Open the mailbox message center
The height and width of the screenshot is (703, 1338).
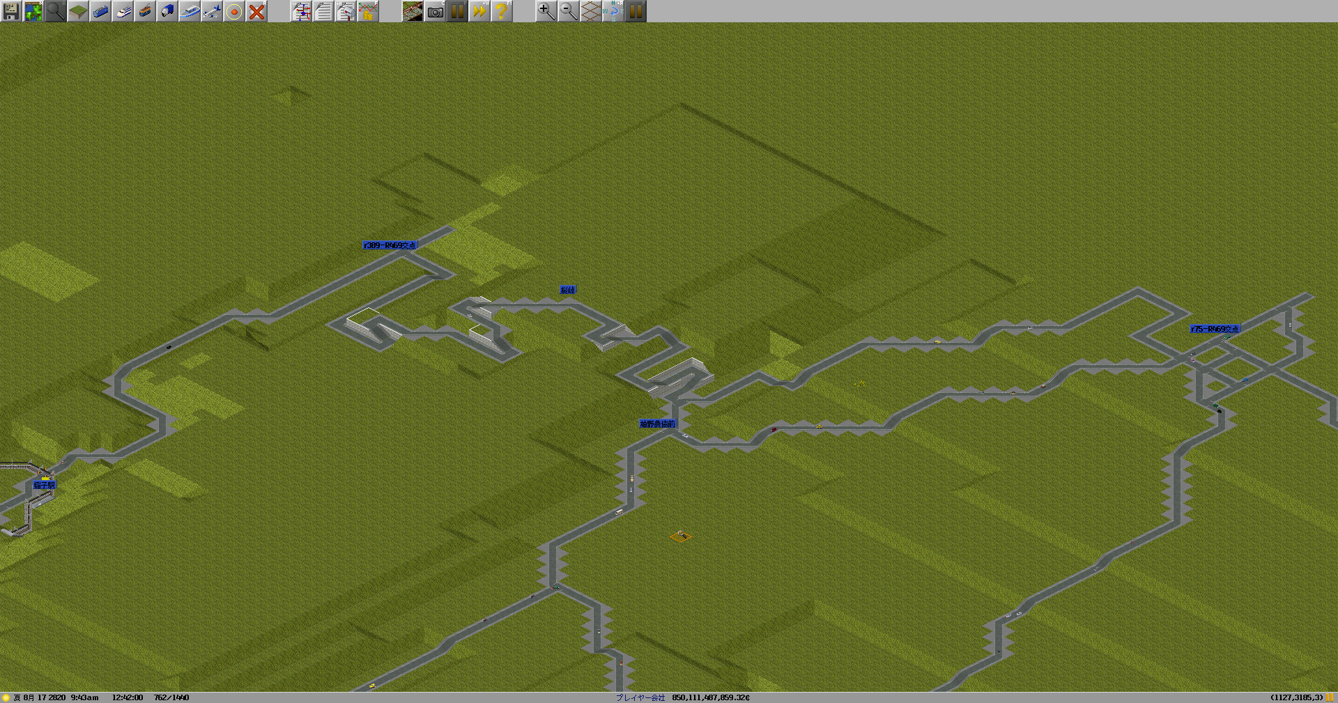[346, 11]
